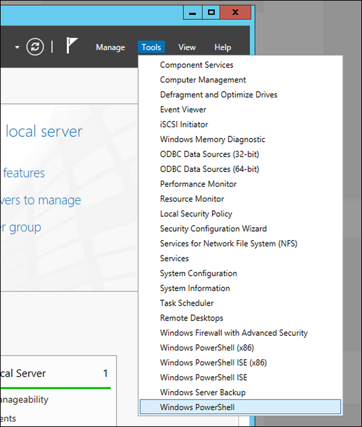Open the Notifications flag icon
The width and height of the screenshot is (362, 427).
72,46
